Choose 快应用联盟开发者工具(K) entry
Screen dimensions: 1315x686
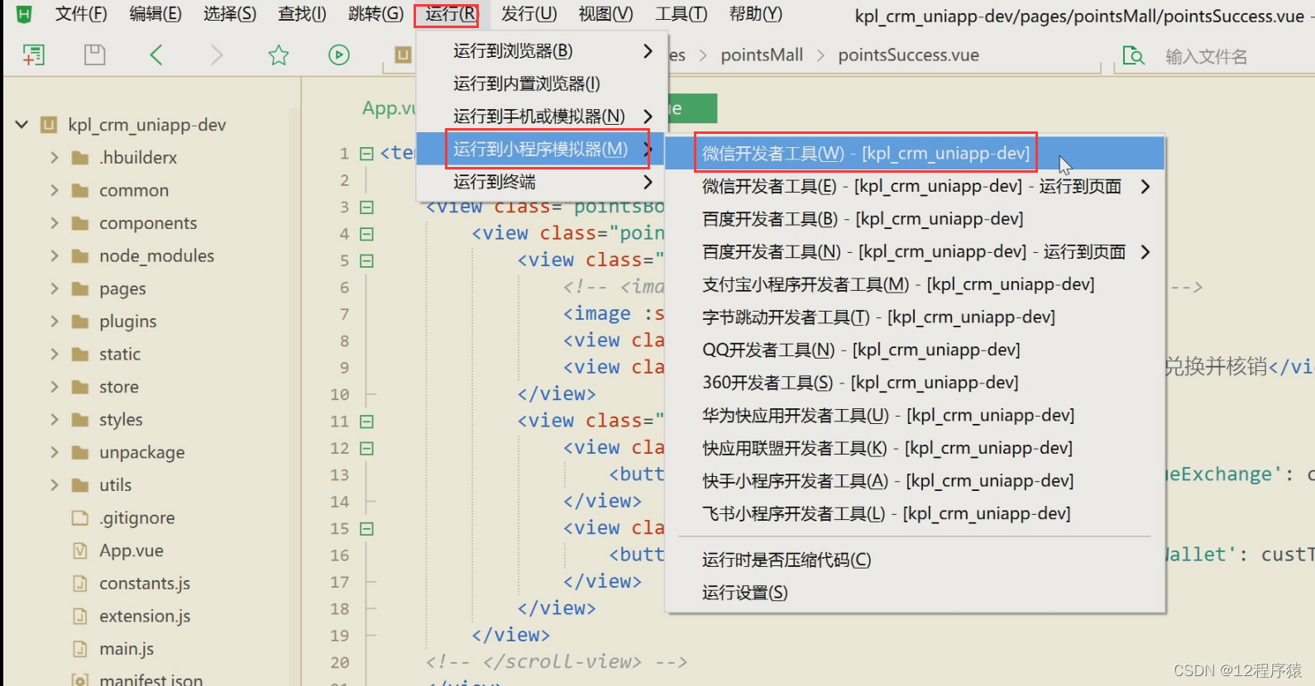pyautogui.click(x=915, y=448)
